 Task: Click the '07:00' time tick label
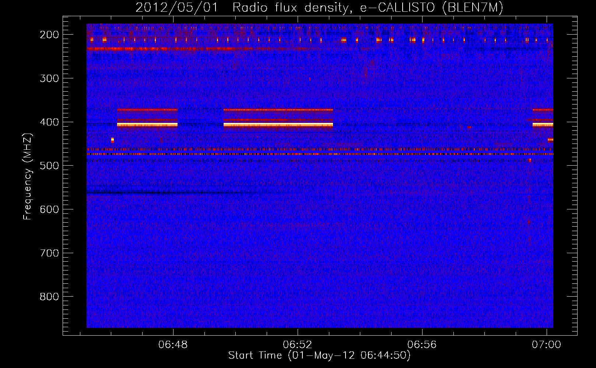(x=547, y=345)
